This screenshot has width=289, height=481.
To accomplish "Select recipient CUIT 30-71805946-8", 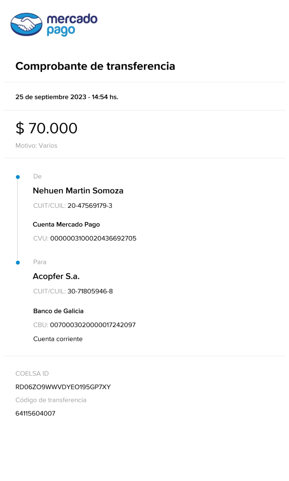I will tap(90, 291).
